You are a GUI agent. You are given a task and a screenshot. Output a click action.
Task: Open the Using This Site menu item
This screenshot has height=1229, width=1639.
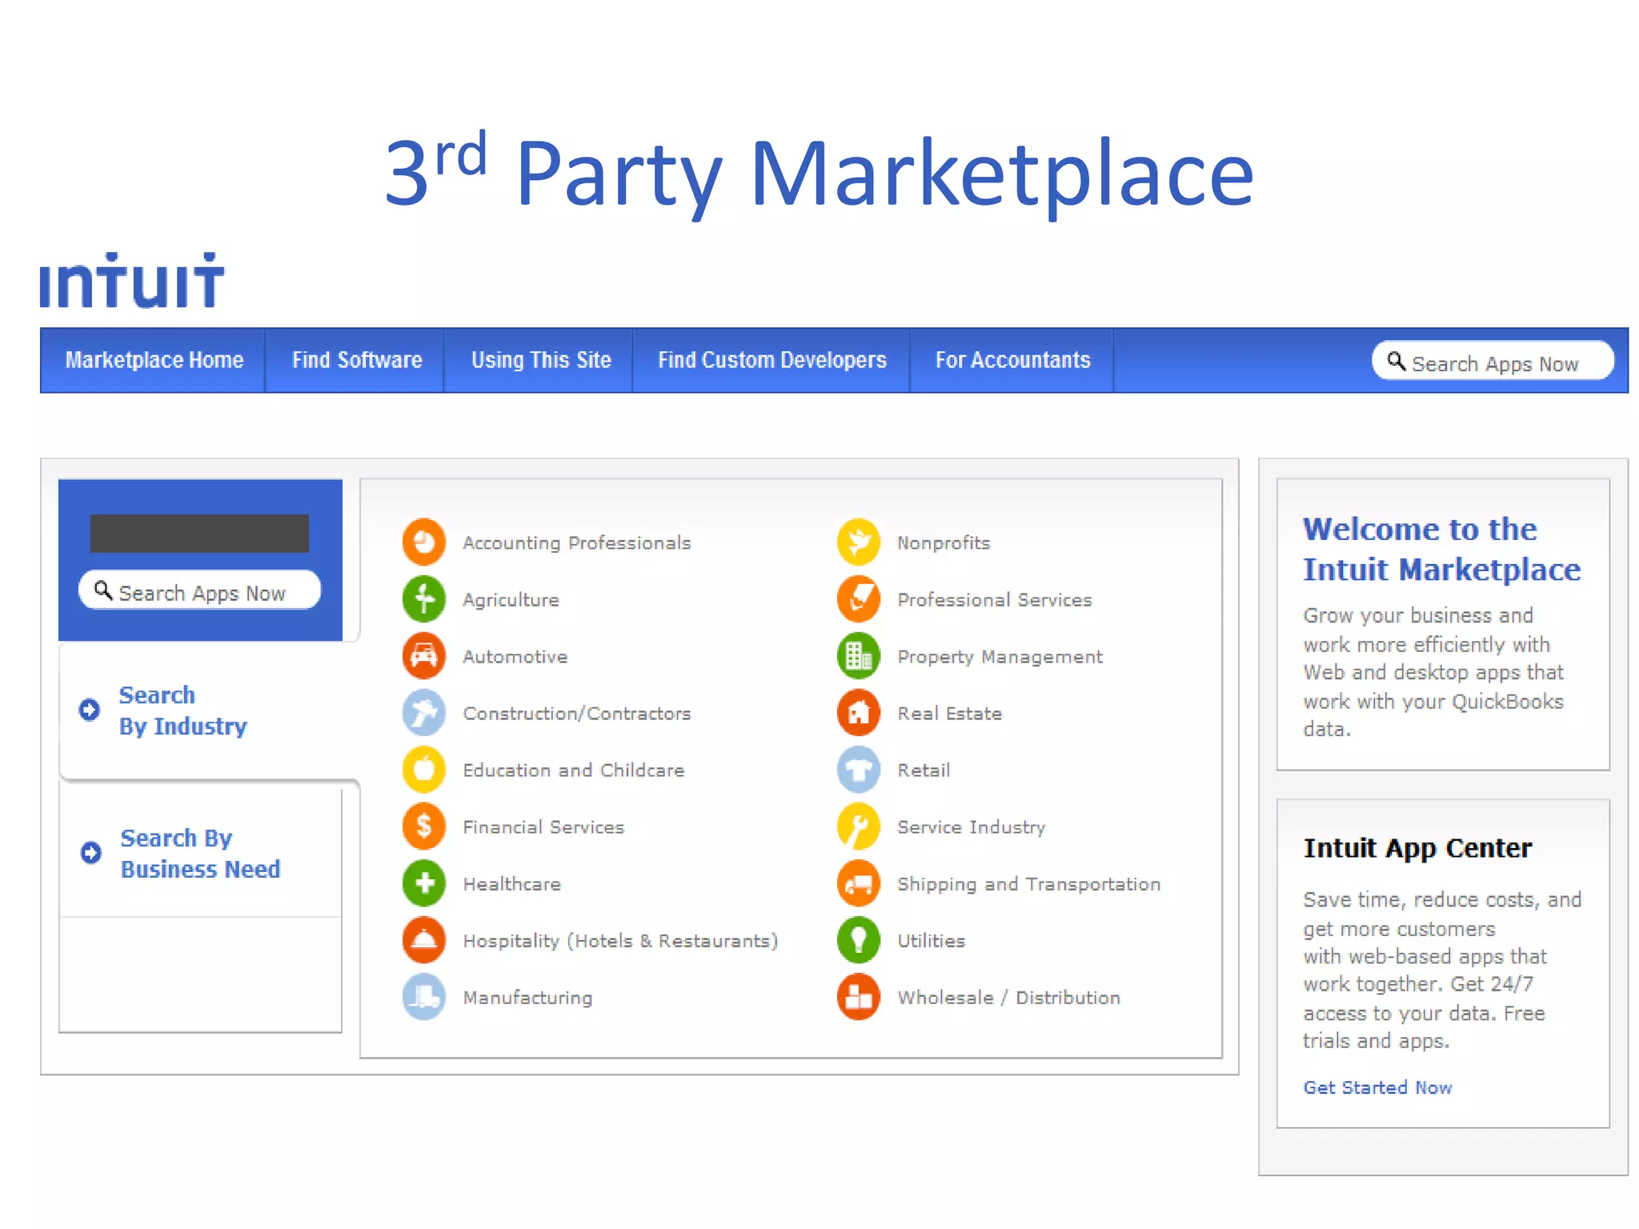540,360
